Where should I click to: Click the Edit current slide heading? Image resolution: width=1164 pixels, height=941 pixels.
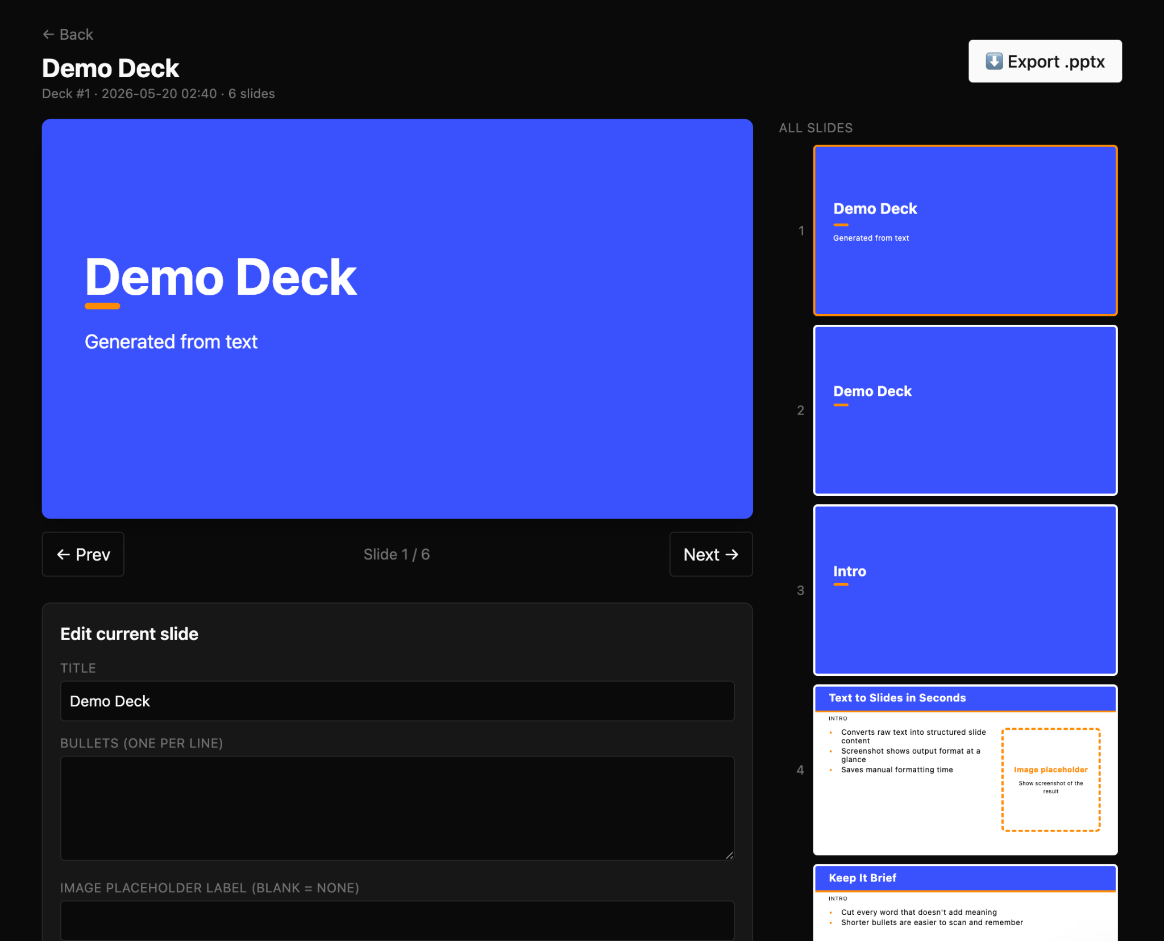point(130,634)
